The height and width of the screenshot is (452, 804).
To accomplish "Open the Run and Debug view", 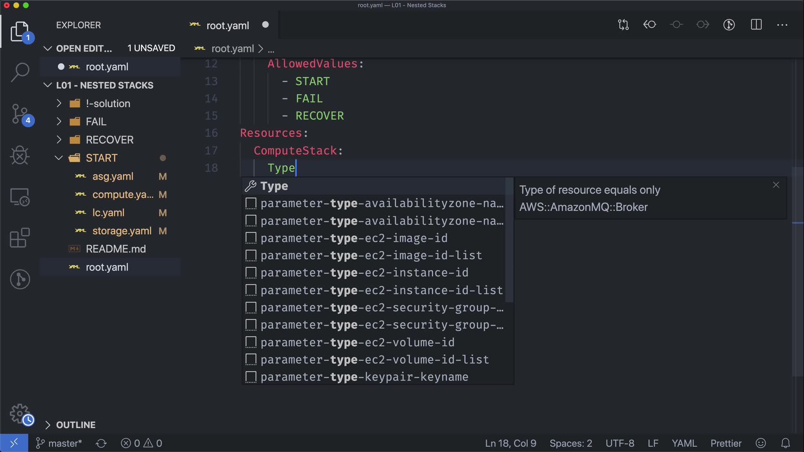I will coord(20,156).
